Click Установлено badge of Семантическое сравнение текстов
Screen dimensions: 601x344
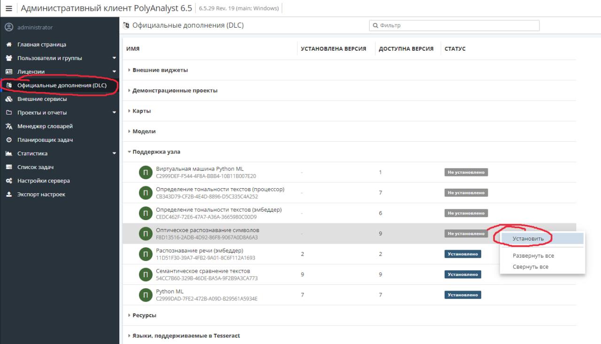[x=463, y=275]
